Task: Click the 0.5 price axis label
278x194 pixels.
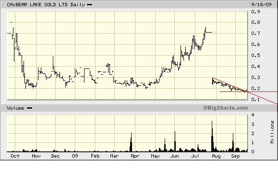Action: 255,56
